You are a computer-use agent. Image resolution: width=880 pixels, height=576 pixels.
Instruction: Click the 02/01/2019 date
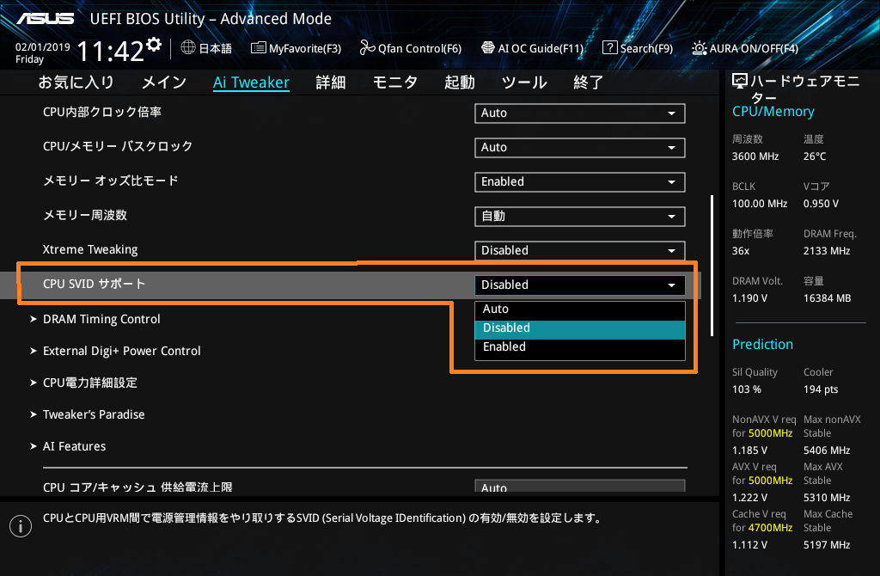coord(43,47)
